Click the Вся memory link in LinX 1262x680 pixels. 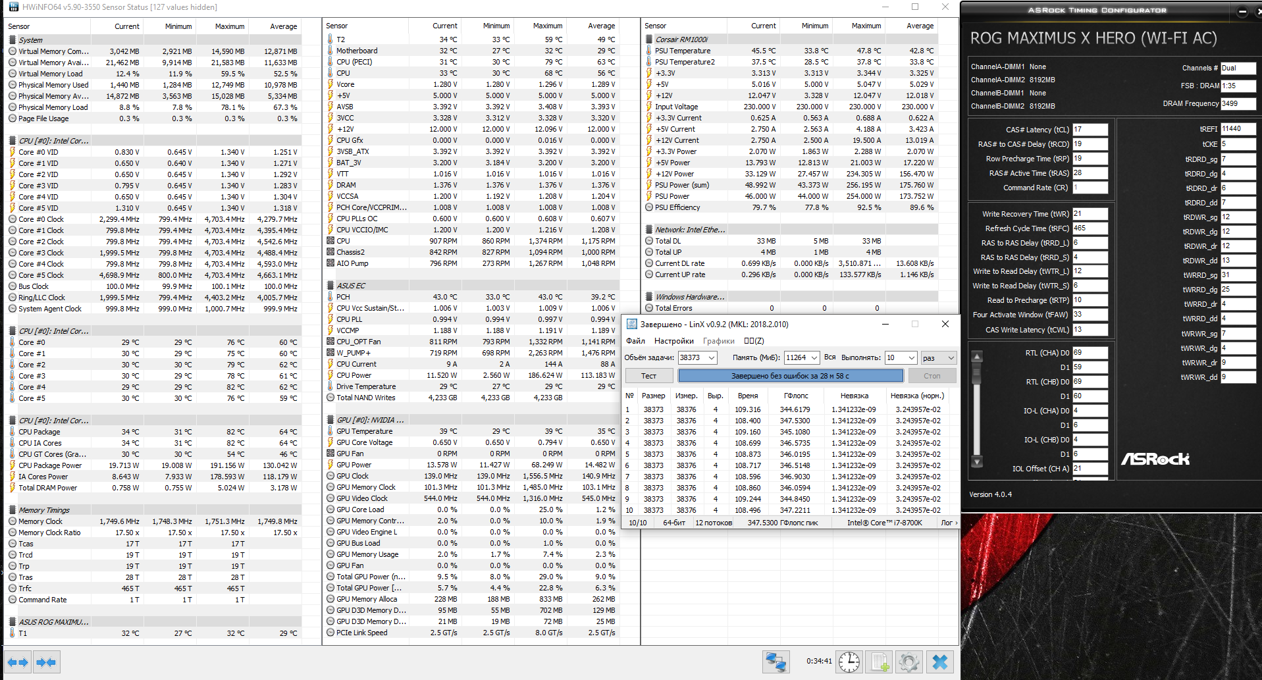(829, 357)
